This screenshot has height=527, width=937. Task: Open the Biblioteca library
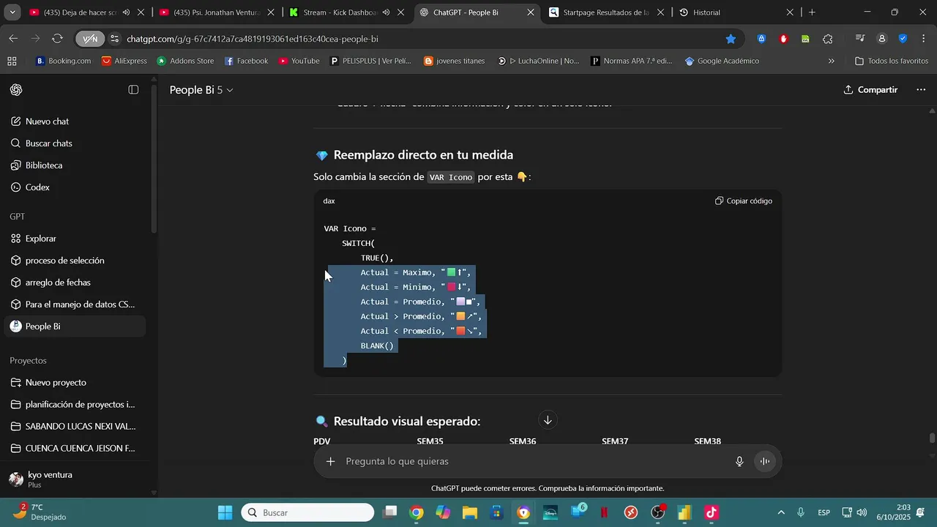click(44, 165)
